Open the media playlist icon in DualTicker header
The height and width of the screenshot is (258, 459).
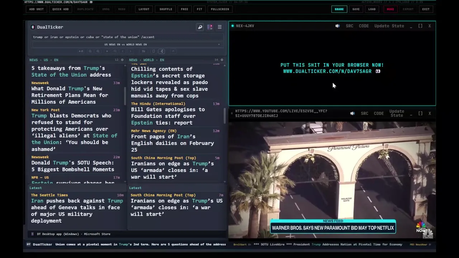click(x=210, y=27)
